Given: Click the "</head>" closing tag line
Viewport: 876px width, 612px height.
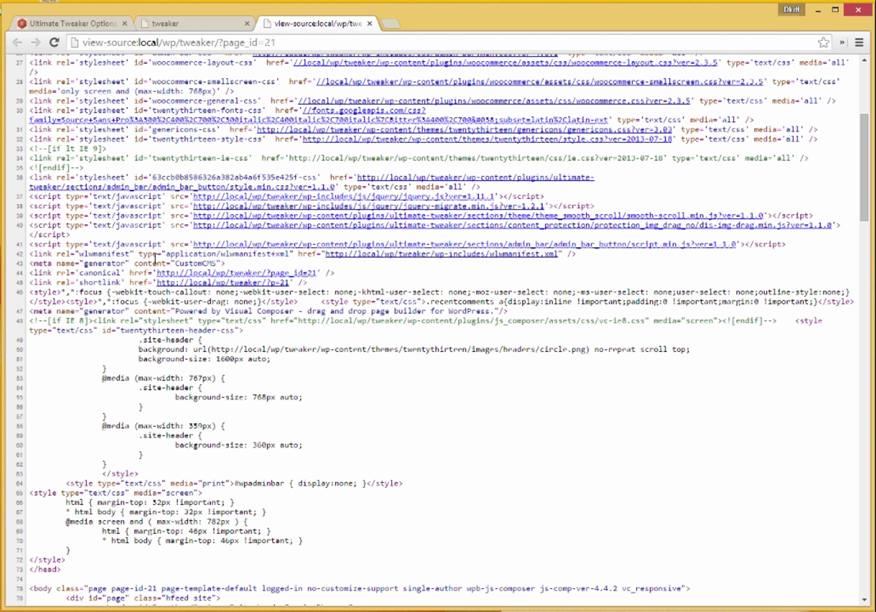Looking at the screenshot, I should [x=45, y=569].
